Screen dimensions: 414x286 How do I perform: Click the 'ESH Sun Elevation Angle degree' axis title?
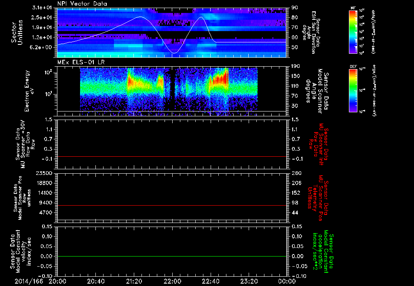point(311,32)
